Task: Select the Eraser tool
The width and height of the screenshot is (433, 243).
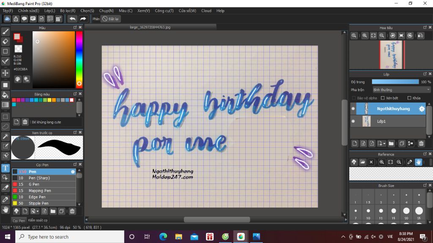Action: [x=5, y=41]
